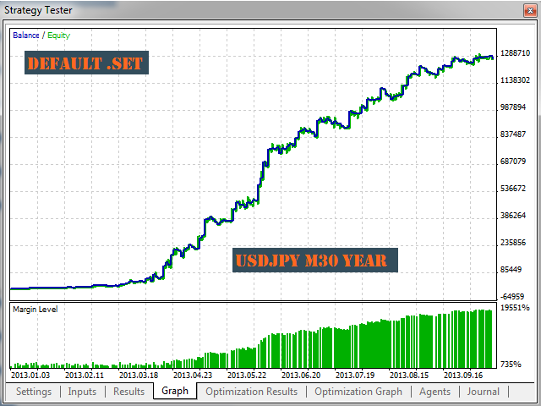Click the 2013.09.16 date on time axis
This screenshot has width=541, height=406.
click(462, 374)
